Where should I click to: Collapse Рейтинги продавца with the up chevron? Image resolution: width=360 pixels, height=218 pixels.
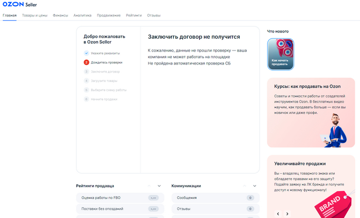[149, 186]
